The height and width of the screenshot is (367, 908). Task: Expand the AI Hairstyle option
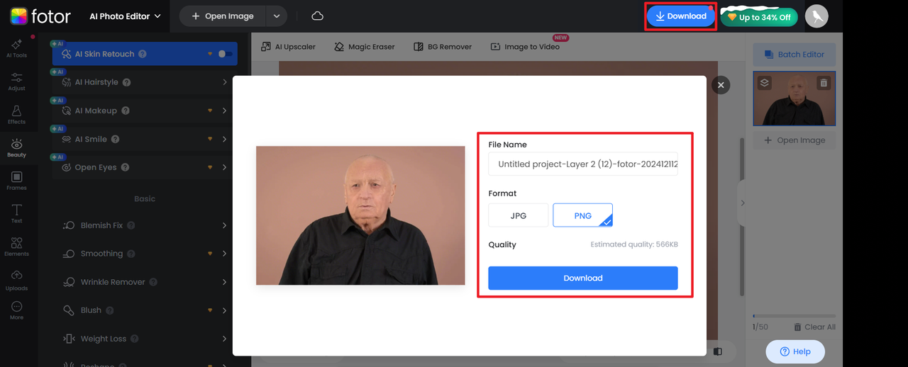coord(224,82)
